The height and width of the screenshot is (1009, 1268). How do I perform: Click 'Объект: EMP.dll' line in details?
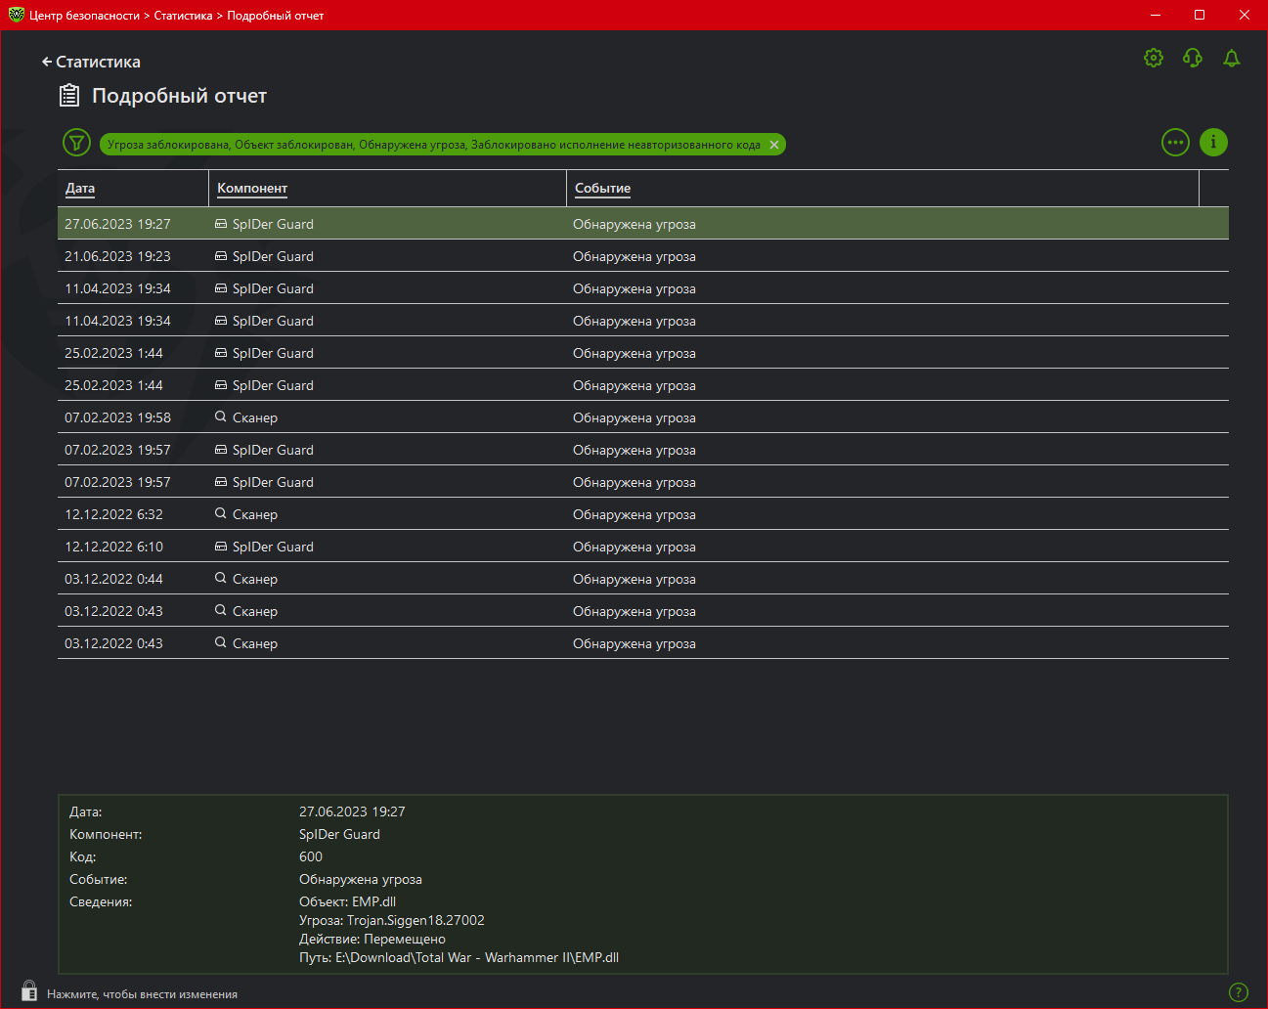[347, 901]
